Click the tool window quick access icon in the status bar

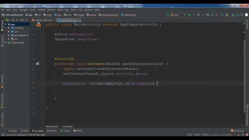(x=3, y=135)
